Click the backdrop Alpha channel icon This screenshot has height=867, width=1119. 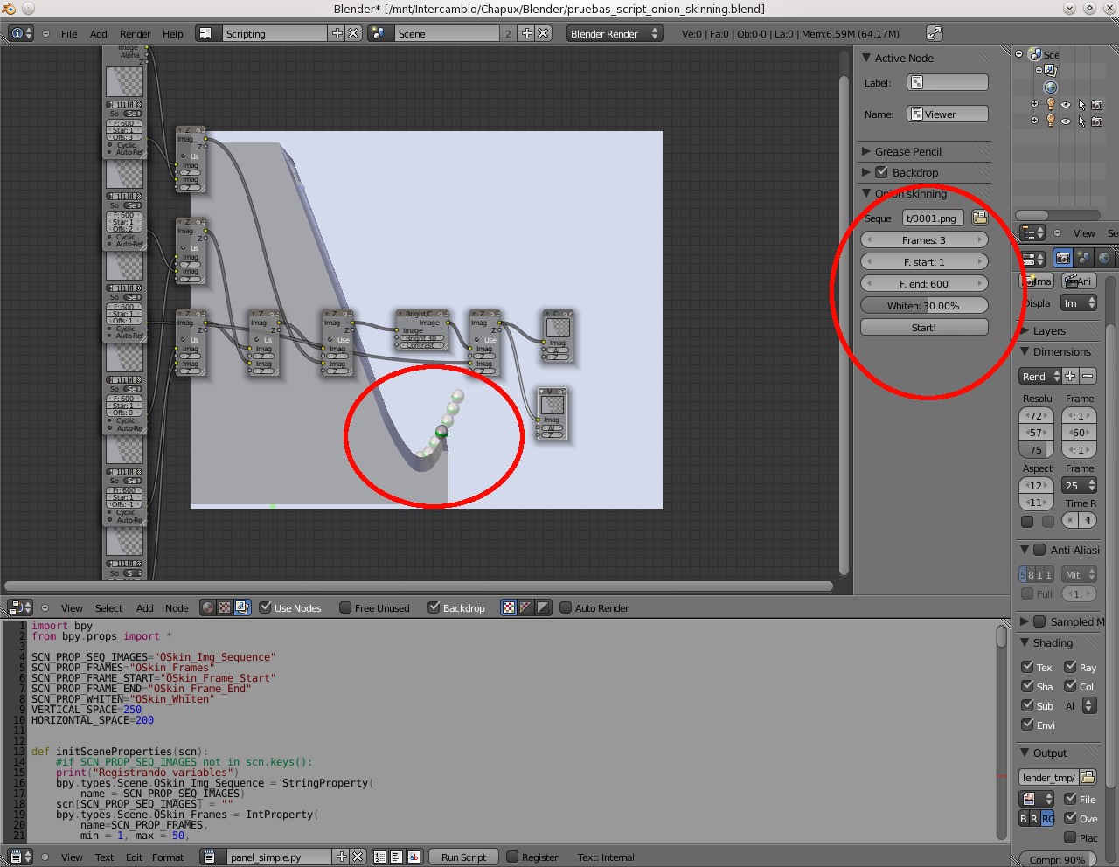543,607
